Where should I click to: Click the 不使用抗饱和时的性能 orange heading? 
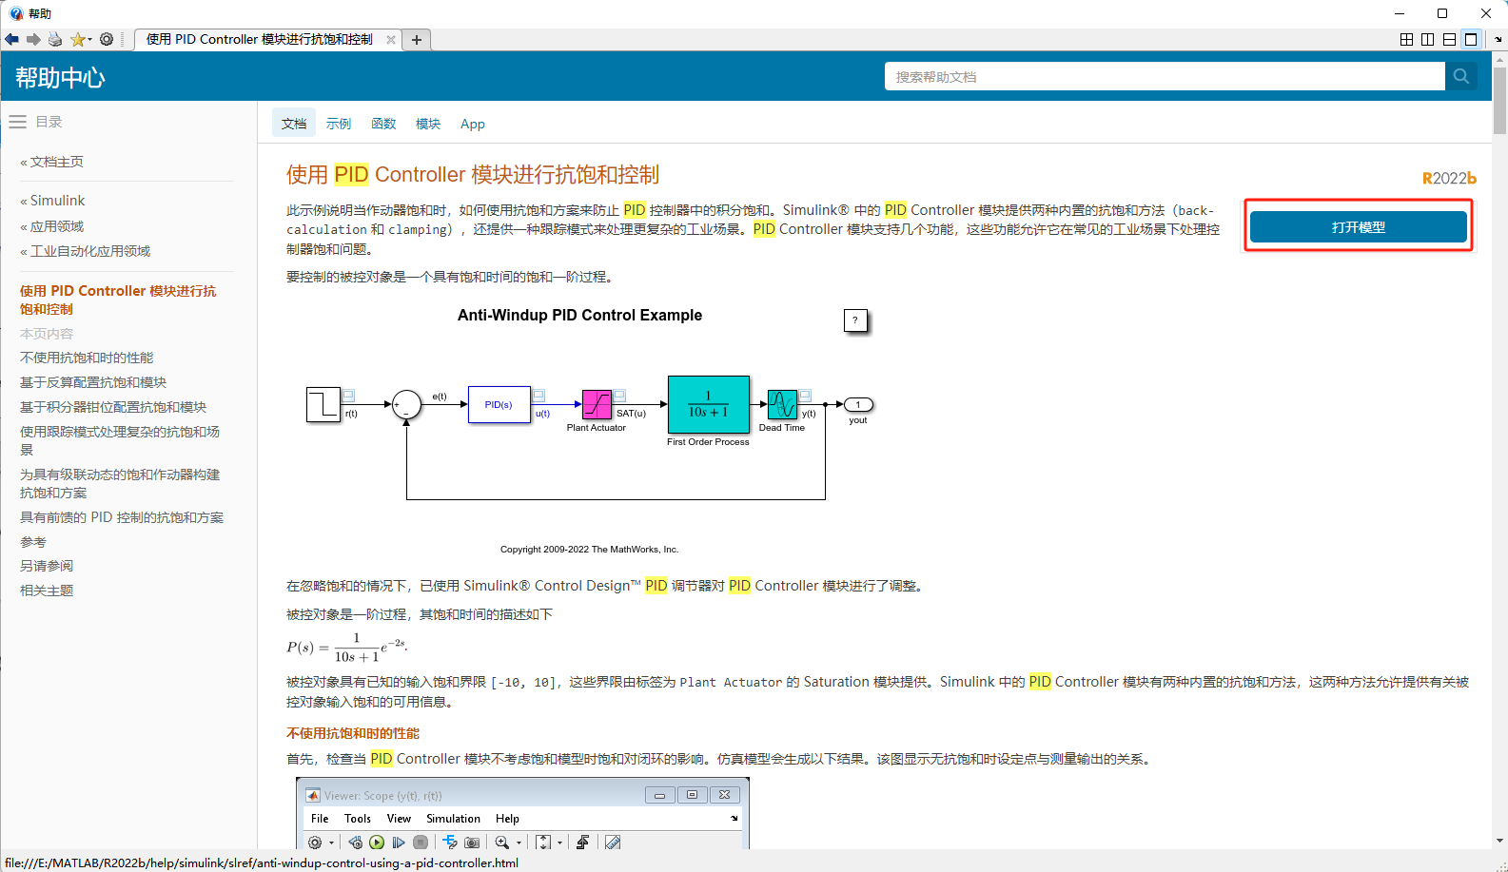(353, 733)
